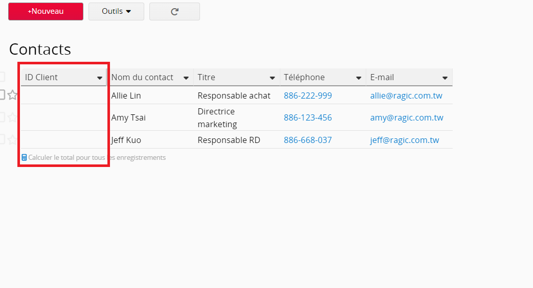Star the Amy Tsai record
Image resolution: width=533 pixels, height=288 pixels.
pyautogui.click(x=12, y=117)
